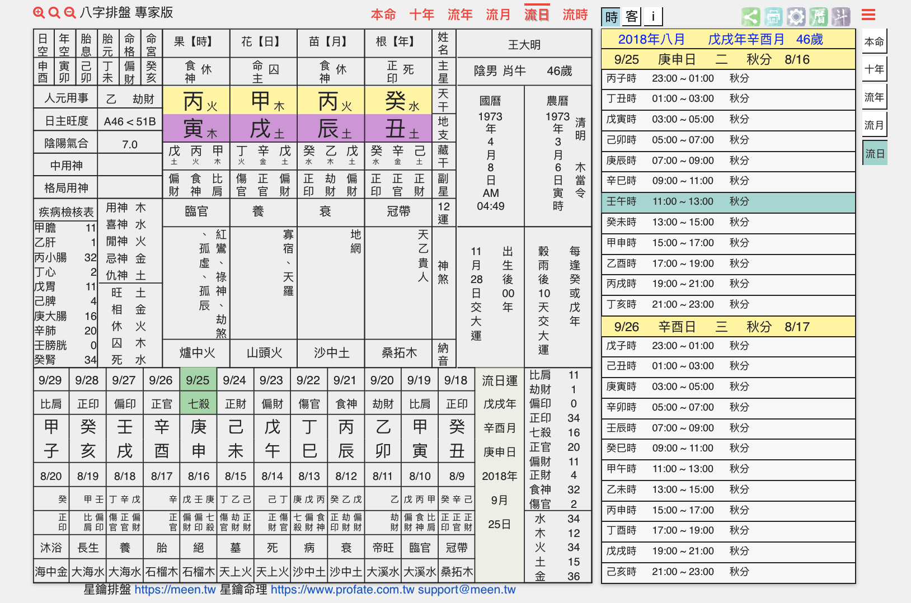Click the reset zoom magnifier icon
Viewport: 911px width, 603px height.
(54, 13)
